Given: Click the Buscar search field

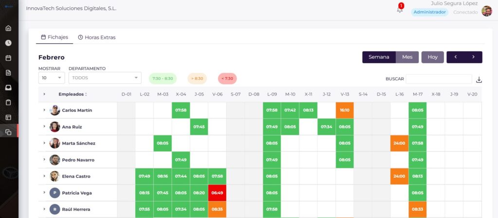Looking at the screenshot, I should (x=439, y=79).
